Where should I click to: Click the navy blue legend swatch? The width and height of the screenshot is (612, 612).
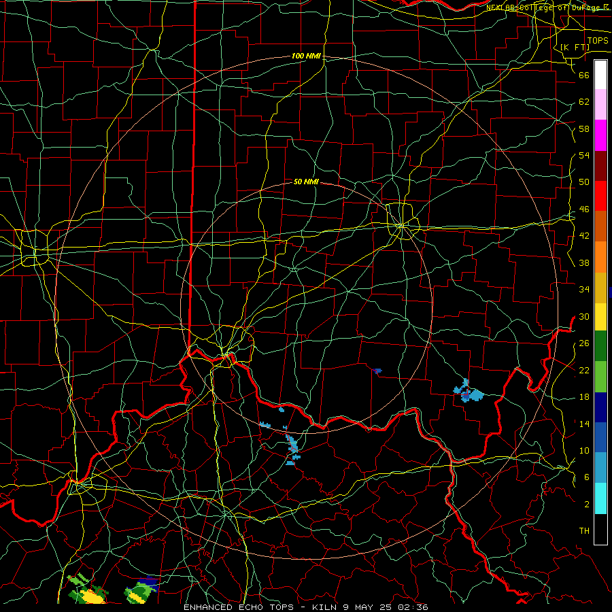pos(600,407)
